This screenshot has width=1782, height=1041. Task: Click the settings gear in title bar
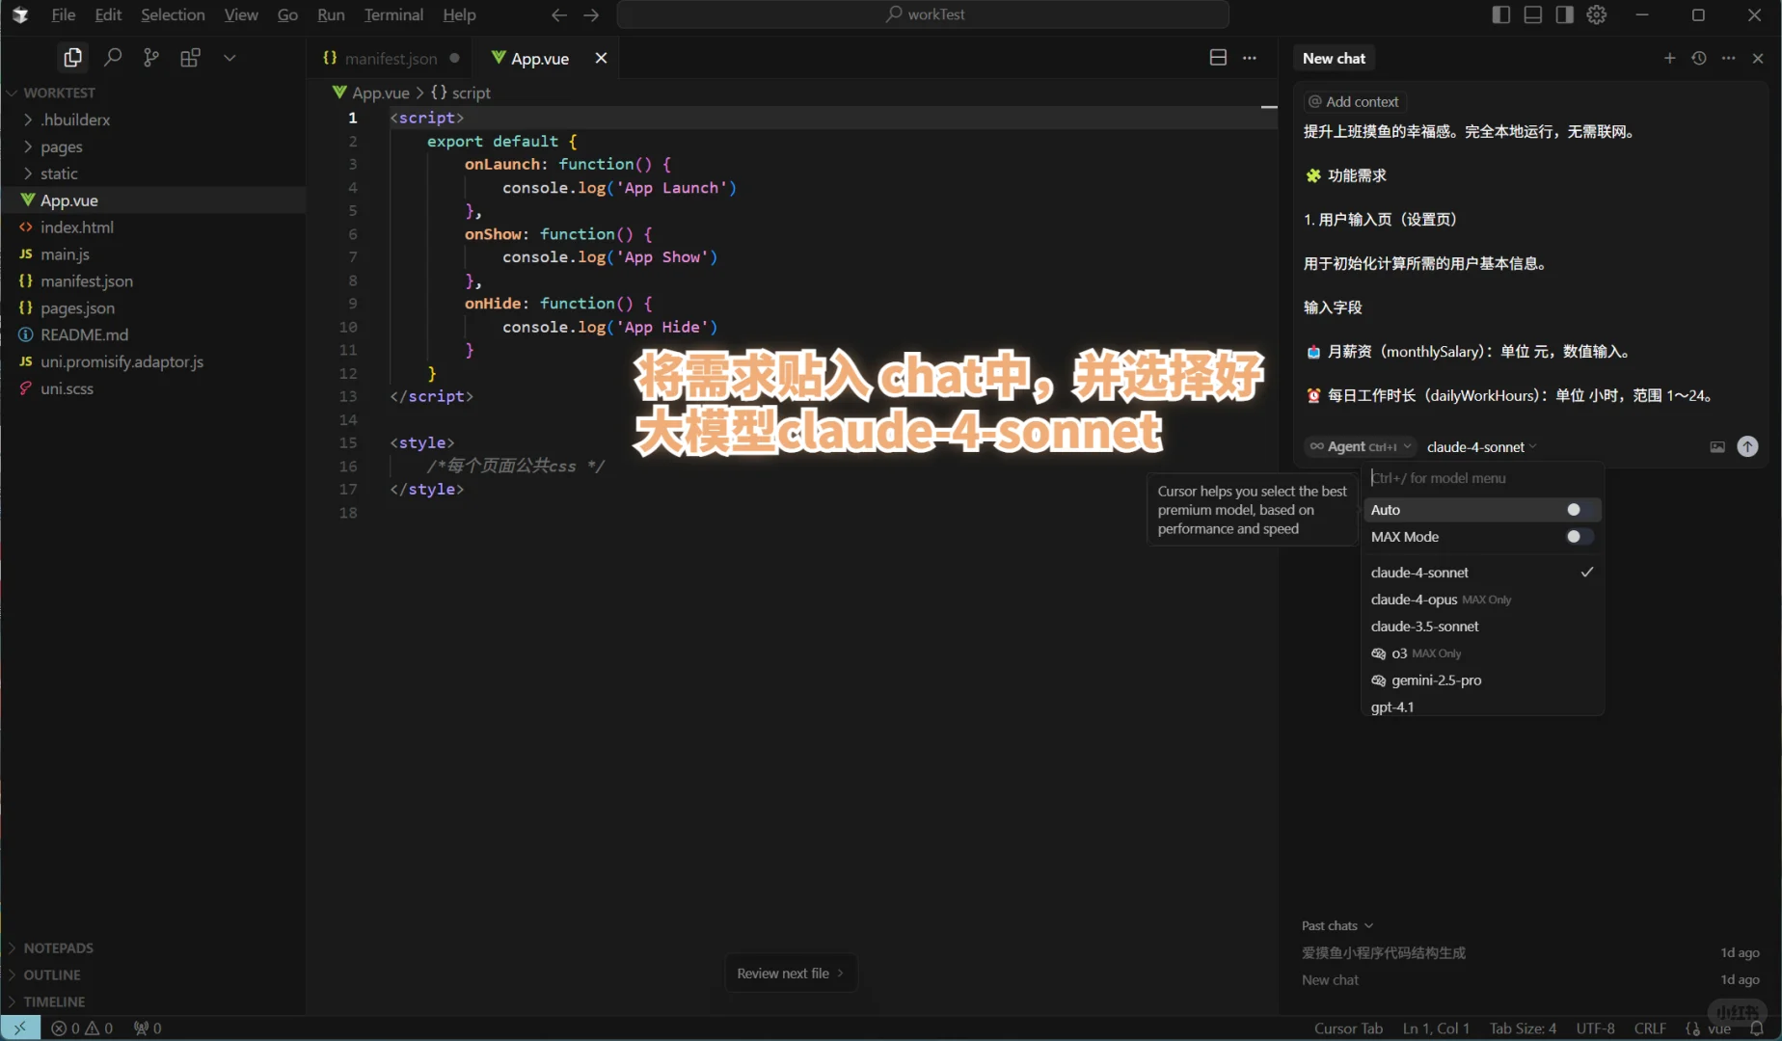(1597, 14)
